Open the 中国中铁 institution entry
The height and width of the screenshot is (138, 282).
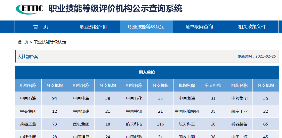134,111
